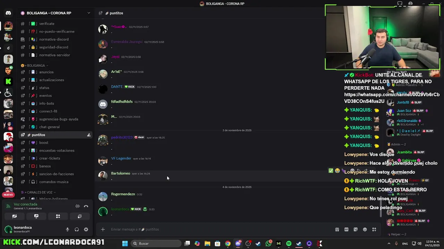
Task: Open member Jcambita in member list
Action: [x=404, y=152]
